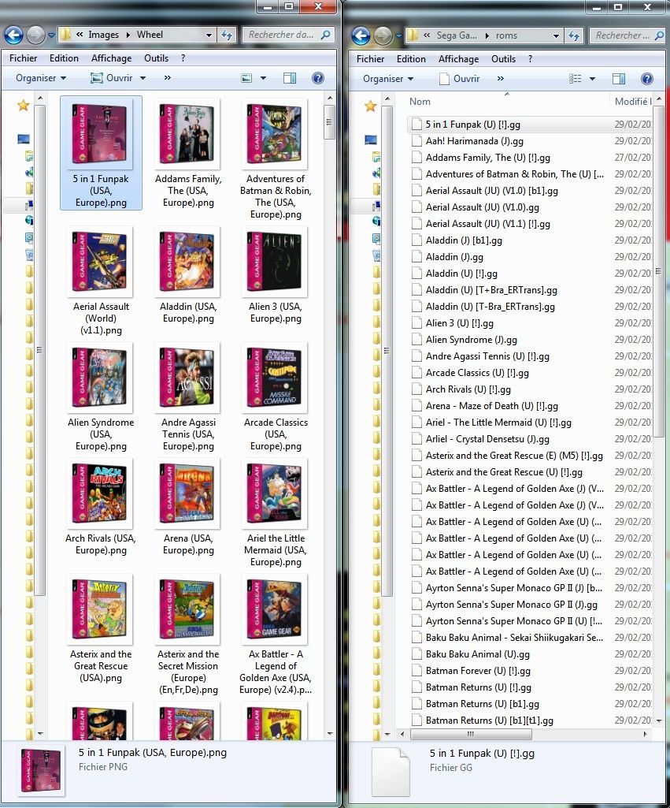Screen dimensions: 670x808
Task: Toggle preview pane in Wheel window
Action: pyautogui.click(x=290, y=78)
